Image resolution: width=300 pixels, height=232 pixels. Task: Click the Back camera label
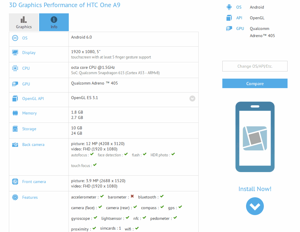click(x=33, y=144)
